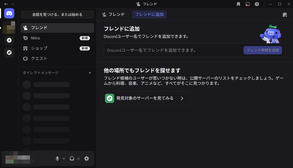Start new group DM icon top right
Image resolution: width=293 pixels, height=168 pixels.
[285, 15]
